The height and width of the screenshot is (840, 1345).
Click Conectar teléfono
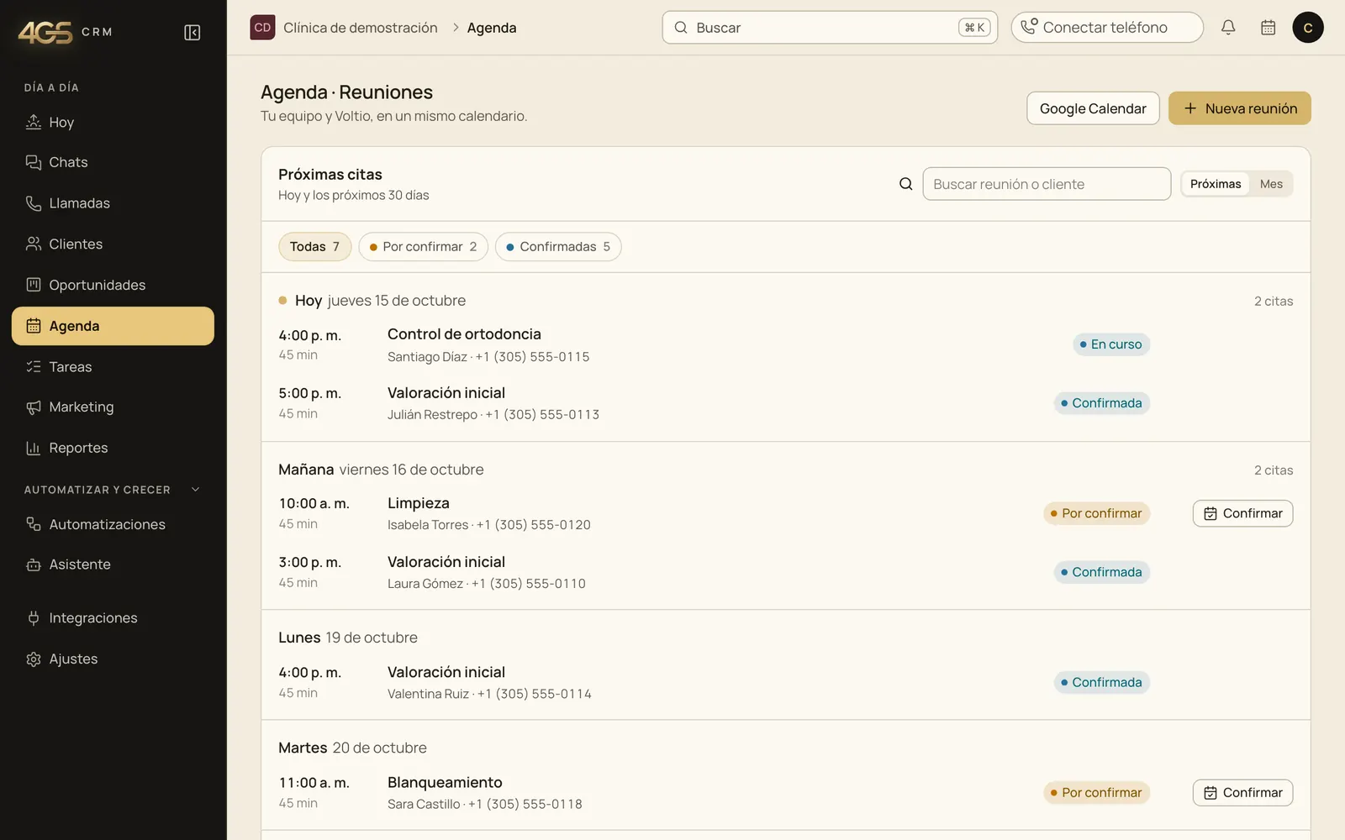tap(1107, 28)
